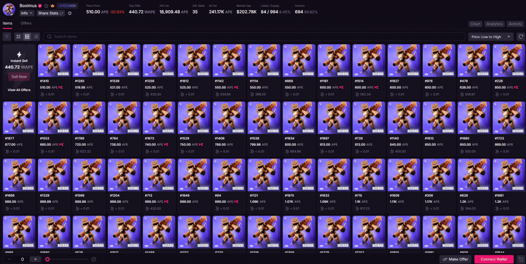Screen dimensions: 526x264
Task: Open the Boximus collection avatar
Action: 9,9
